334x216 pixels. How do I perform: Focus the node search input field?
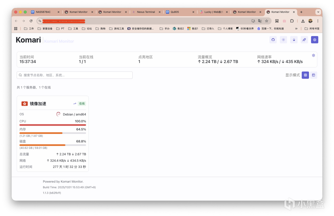tap(75, 75)
